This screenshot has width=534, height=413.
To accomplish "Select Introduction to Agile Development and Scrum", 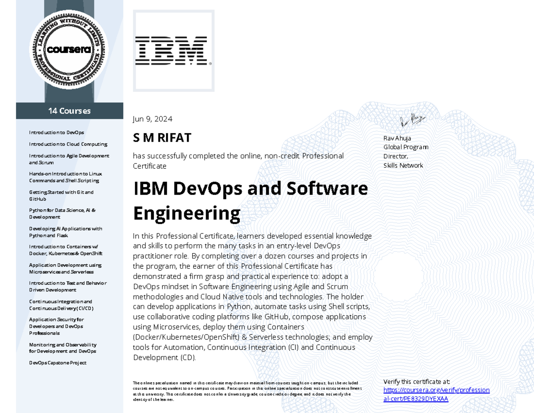I will coord(69,159).
